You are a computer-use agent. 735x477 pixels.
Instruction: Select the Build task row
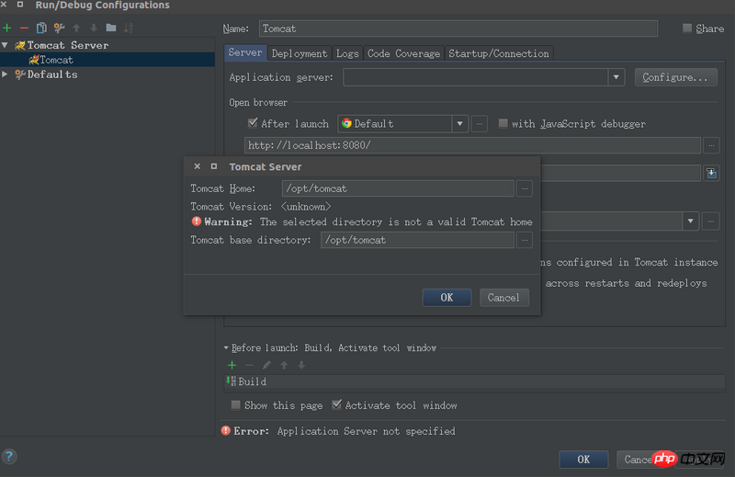[475, 381]
